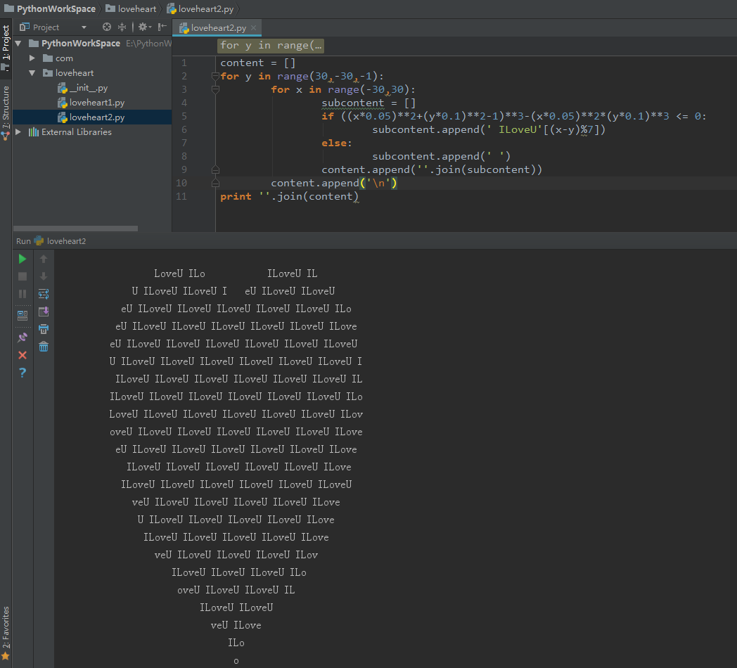The image size is (737, 668).
Task: Close the Run tab with red X
Action: tap(23, 355)
